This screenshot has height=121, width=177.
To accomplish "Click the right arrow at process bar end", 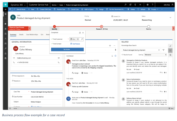I will point(173,28).
